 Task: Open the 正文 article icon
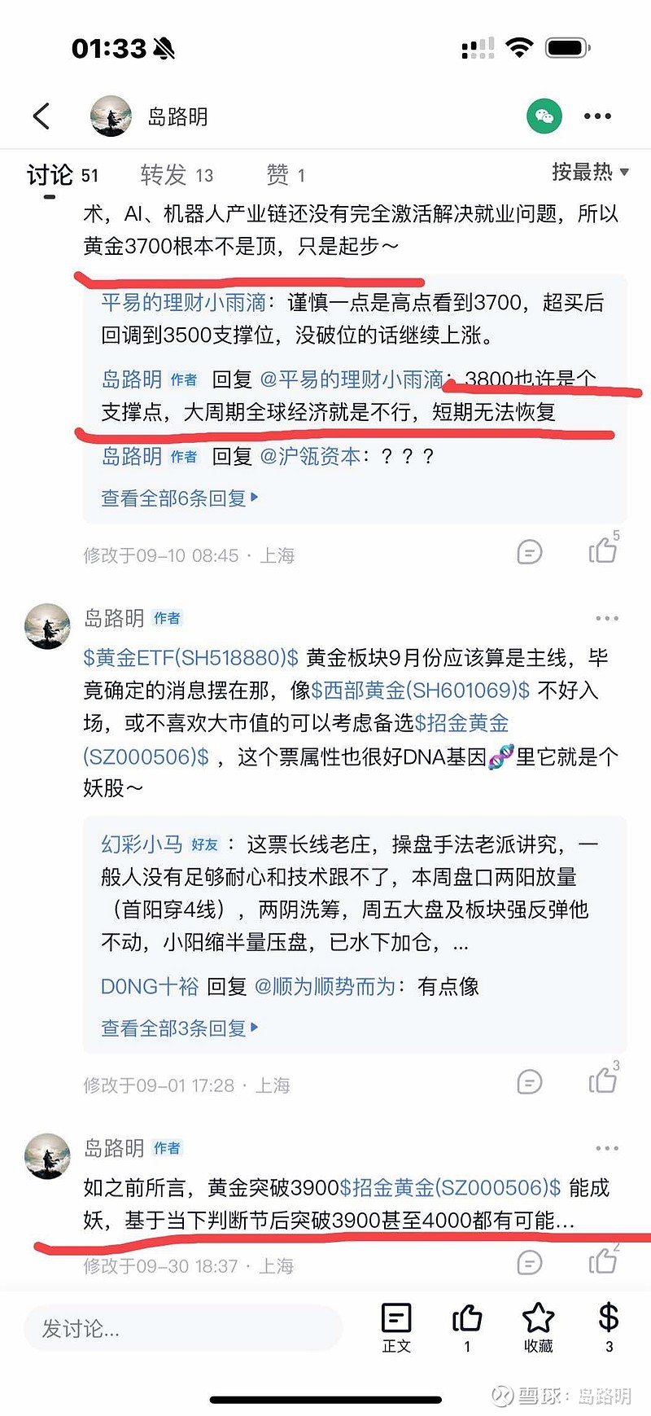pos(396,1327)
